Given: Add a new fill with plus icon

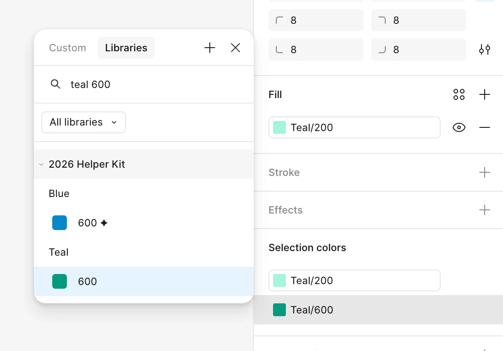Looking at the screenshot, I should click(484, 94).
